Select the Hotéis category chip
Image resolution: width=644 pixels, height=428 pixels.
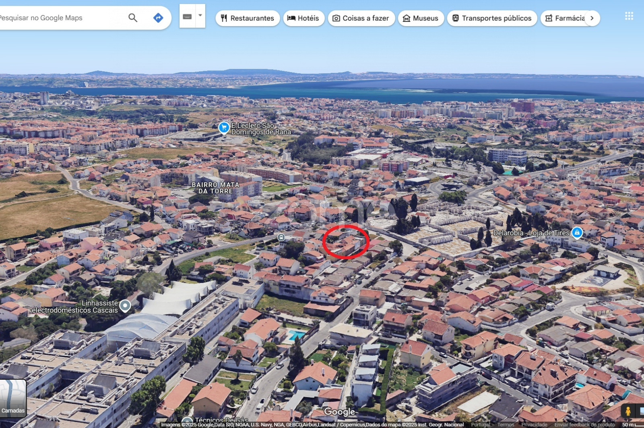[303, 18]
